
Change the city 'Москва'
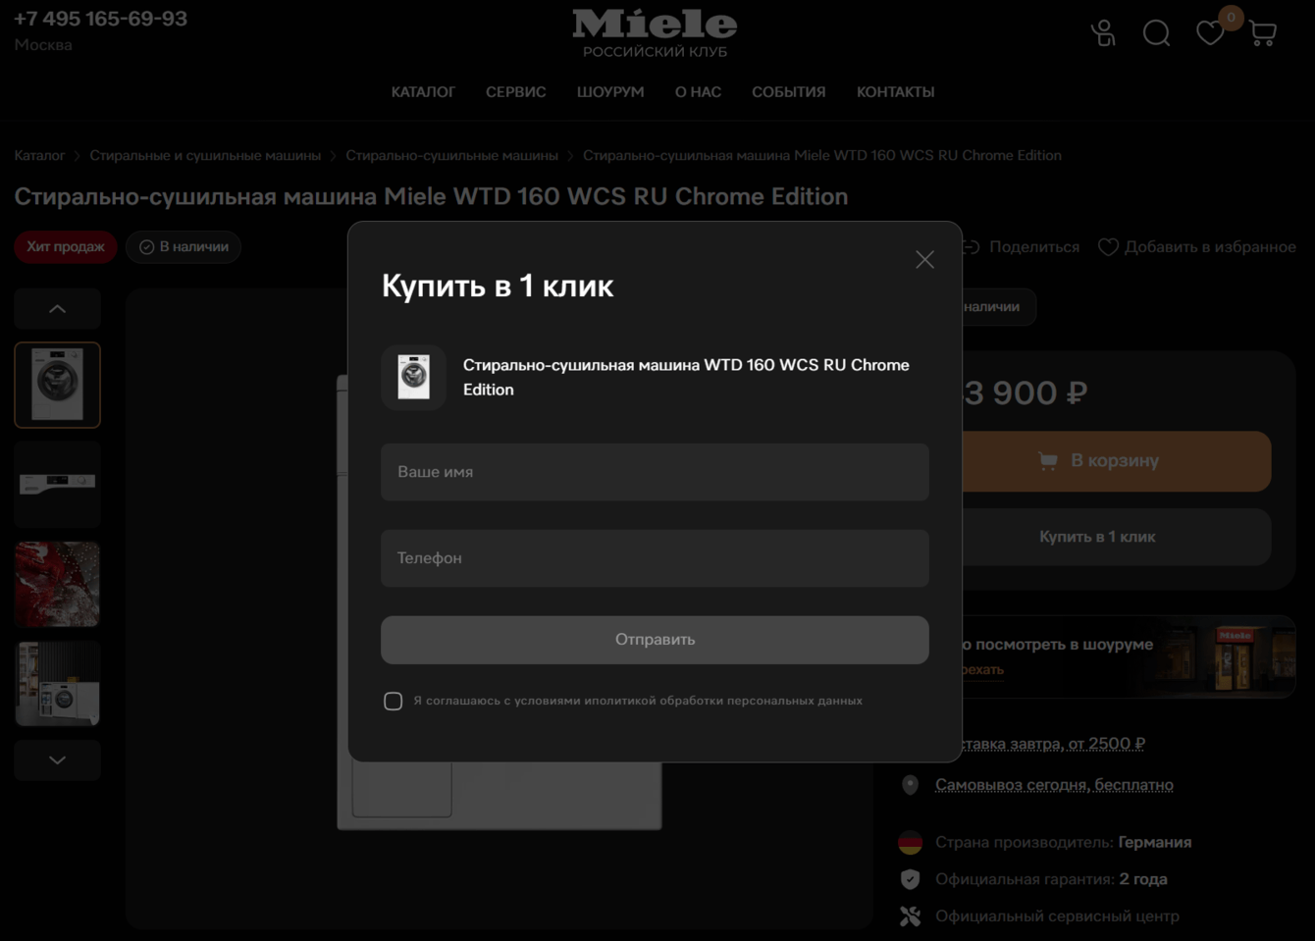(43, 45)
